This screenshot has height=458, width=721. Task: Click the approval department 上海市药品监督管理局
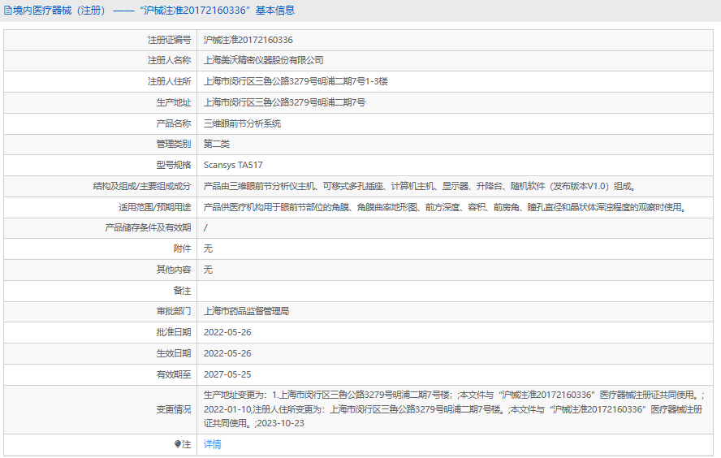246,311
